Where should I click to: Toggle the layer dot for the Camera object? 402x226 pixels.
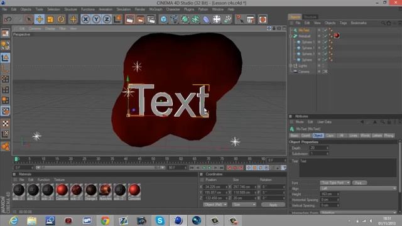319,72
